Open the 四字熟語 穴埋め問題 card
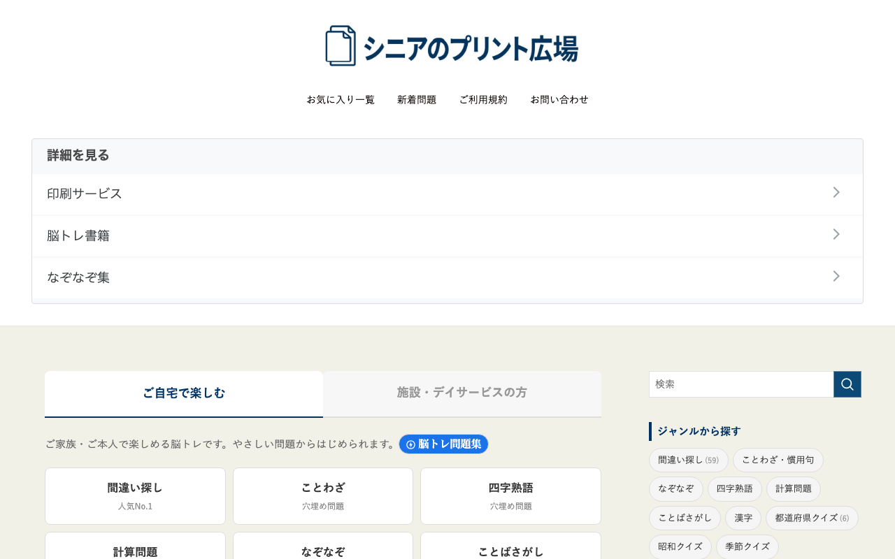 tap(510, 495)
